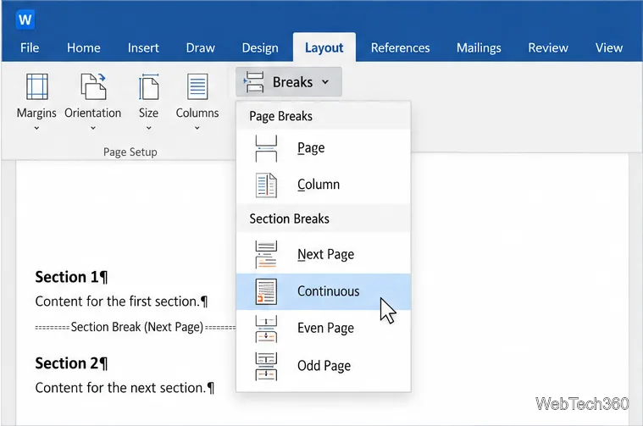Expand the Margins dropdown arrow
Viewport: 643px width, 426px height.
click(36, 129)
